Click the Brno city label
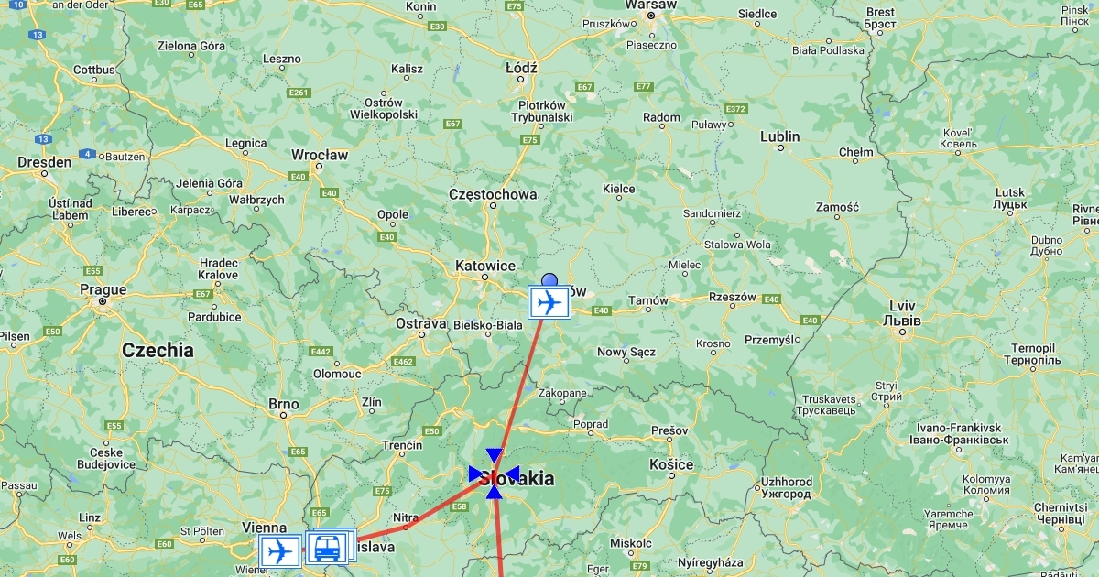This screenshot has width=1099, height=577. (x=284, y=404)
